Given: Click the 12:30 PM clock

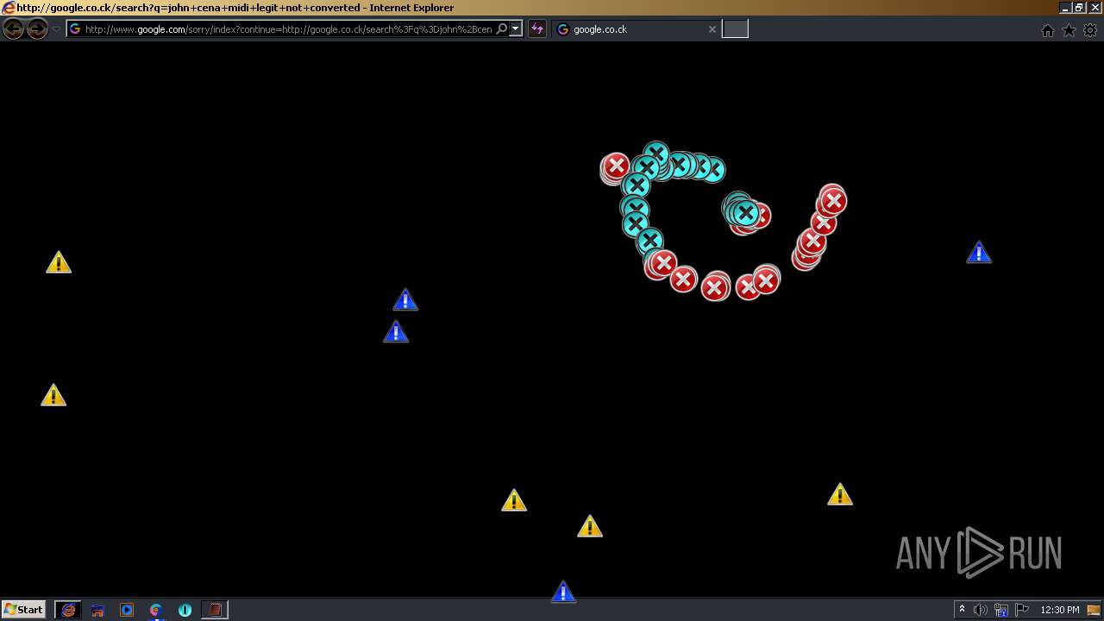Looking at the screenshot, I should pos(1060,610).
